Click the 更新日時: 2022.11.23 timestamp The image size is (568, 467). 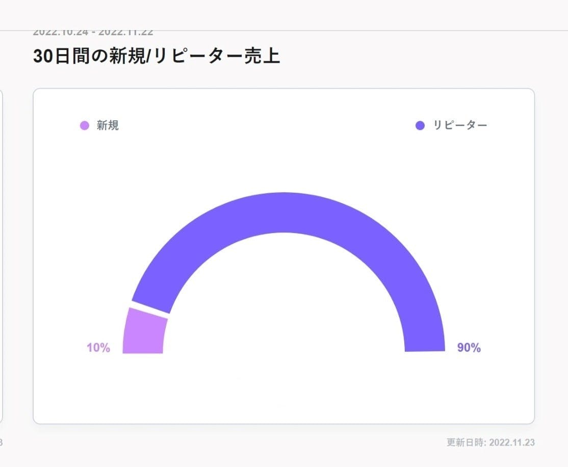point(490,443)
